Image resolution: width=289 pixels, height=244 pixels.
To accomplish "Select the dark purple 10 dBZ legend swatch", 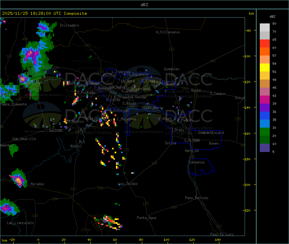I will point(265,148).
